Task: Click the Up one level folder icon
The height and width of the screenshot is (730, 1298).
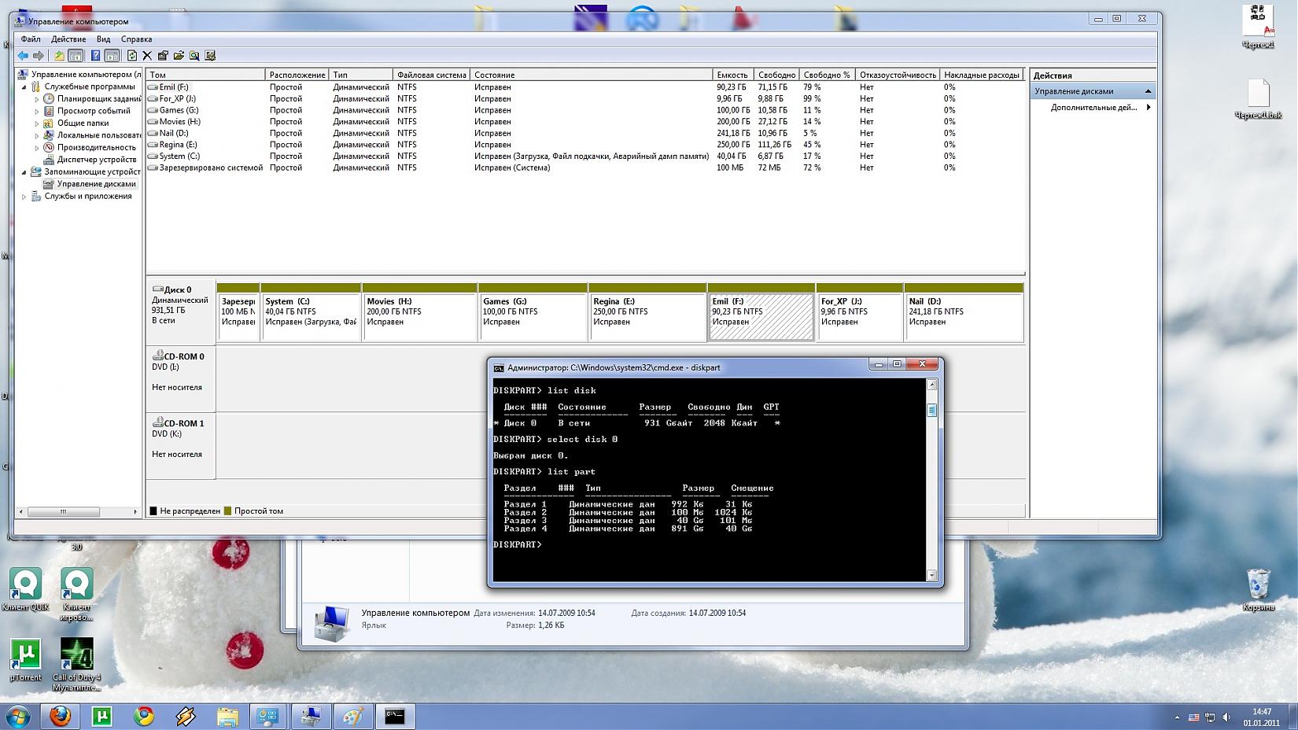Action: click(x=59, y=56)
